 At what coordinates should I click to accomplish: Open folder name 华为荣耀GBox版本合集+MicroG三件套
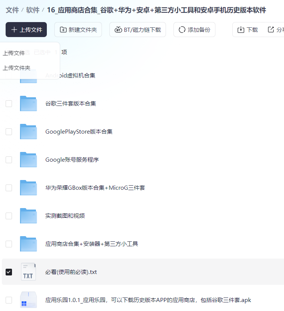(x=95, y=188)
